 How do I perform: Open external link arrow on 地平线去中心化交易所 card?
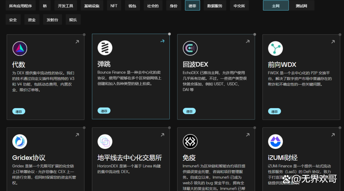click(162, 135)
